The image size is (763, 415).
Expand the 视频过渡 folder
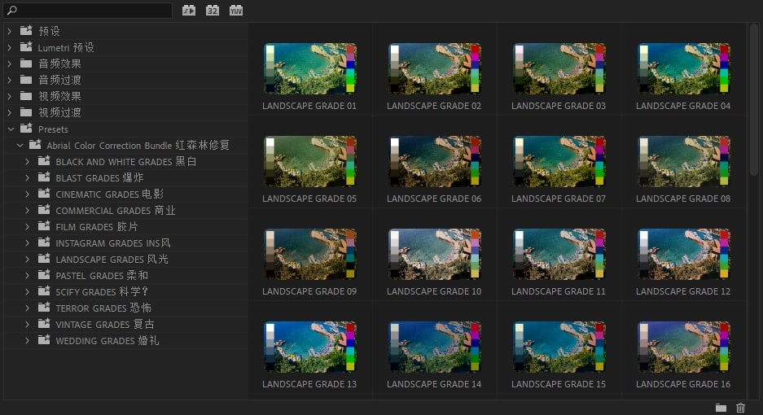[x=9, y=112]
